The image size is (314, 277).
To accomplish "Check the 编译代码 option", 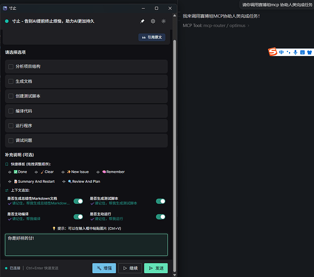I will (x=11, y=111).
